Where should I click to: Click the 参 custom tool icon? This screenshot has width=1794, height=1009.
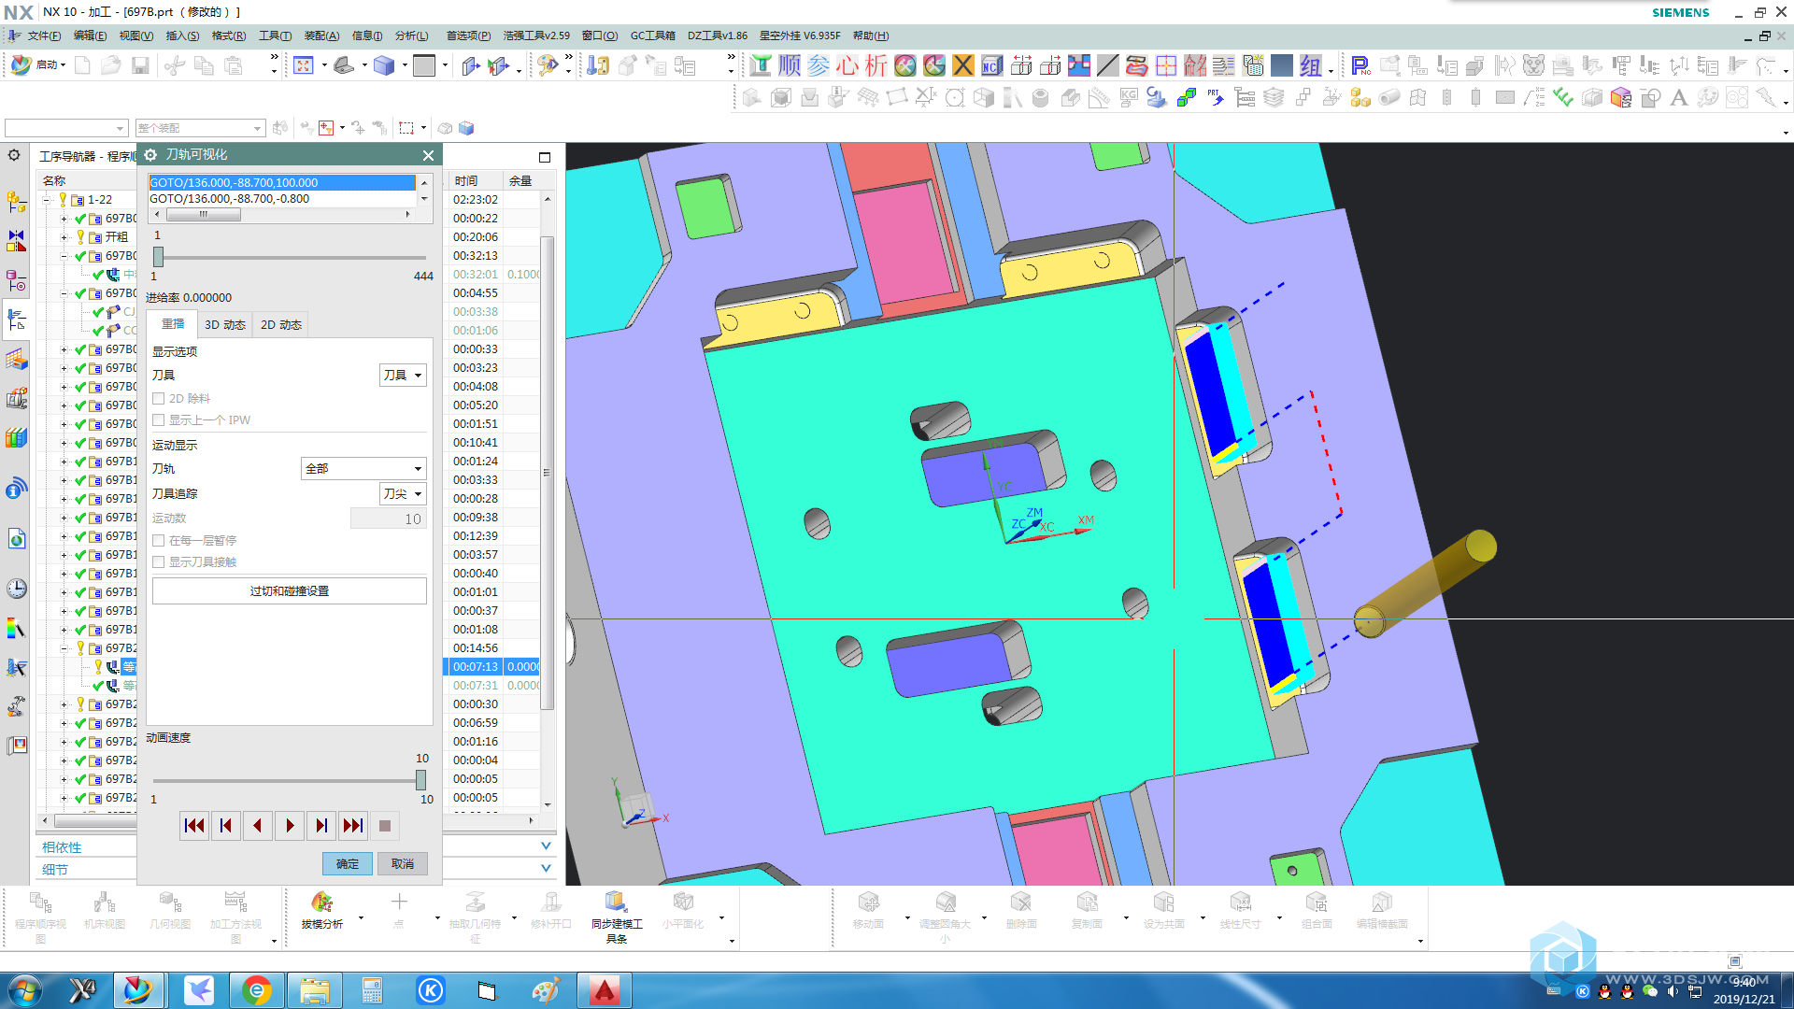click(819, 65)
